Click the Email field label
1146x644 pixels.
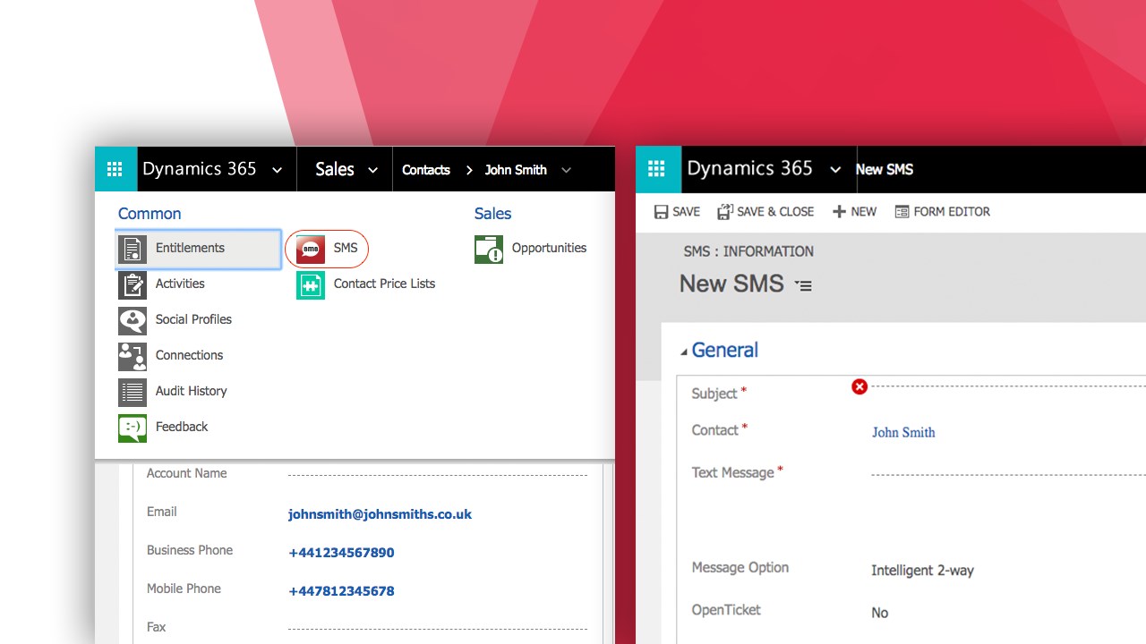coord(162,512)
